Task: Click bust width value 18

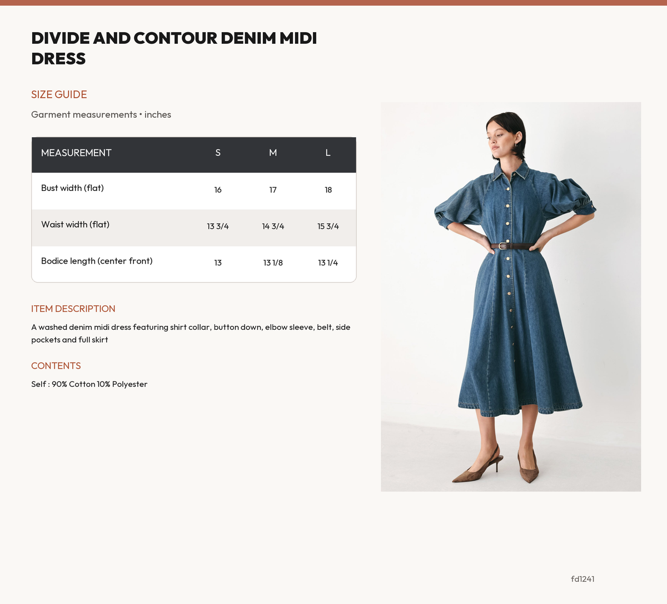Action: point(328,190)
